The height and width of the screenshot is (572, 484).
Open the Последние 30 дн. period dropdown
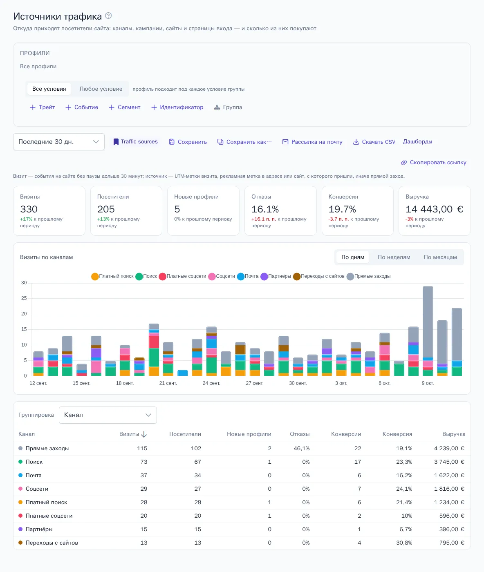pos(59,142)
